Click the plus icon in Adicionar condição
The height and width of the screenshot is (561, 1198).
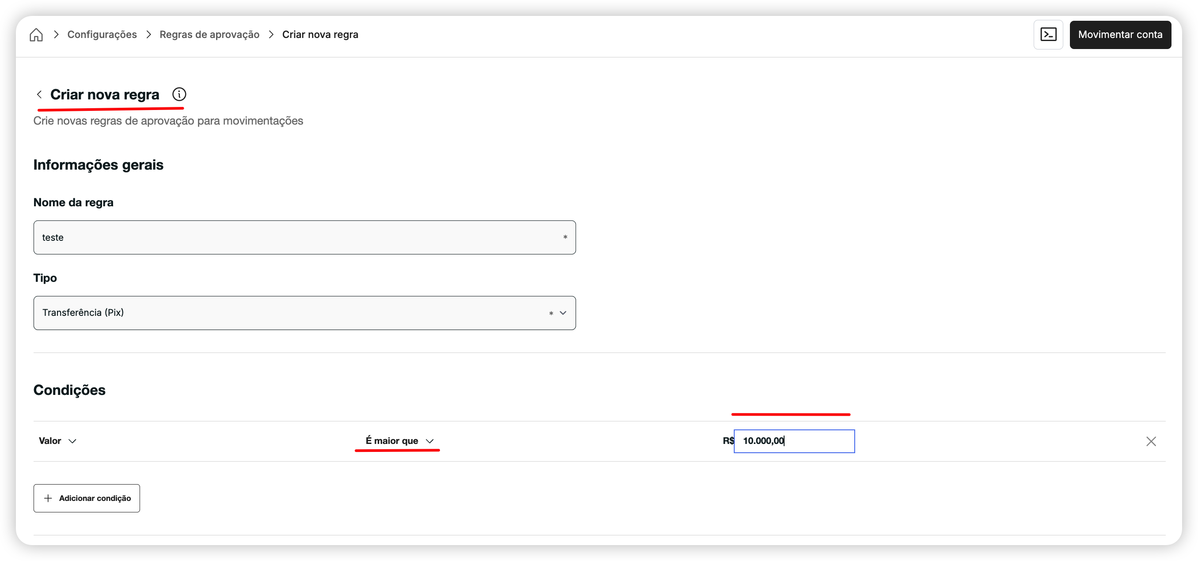tap(48, 498)
